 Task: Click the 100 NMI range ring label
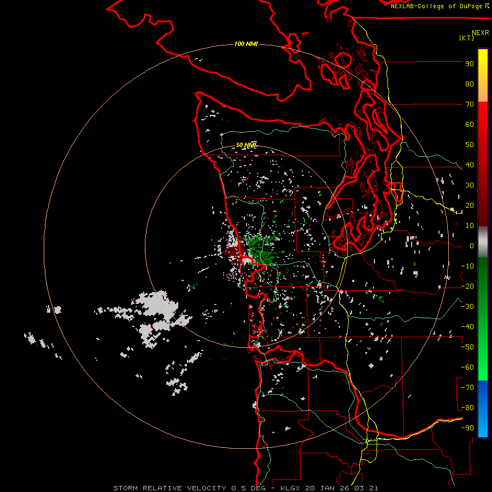point(246,44)
